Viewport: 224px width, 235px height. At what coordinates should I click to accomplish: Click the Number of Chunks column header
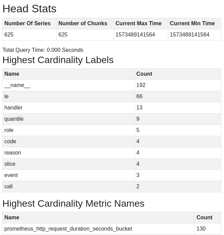[83, 23]
